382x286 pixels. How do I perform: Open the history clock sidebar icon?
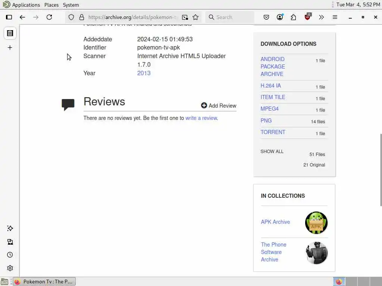pyautogui.click(x=10, y=255)
